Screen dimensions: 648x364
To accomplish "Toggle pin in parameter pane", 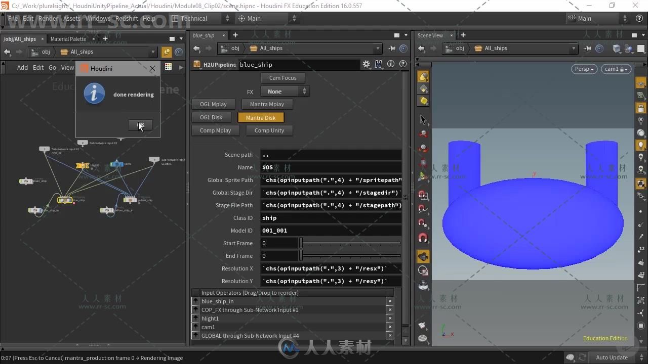I will [x=391, y=49].
